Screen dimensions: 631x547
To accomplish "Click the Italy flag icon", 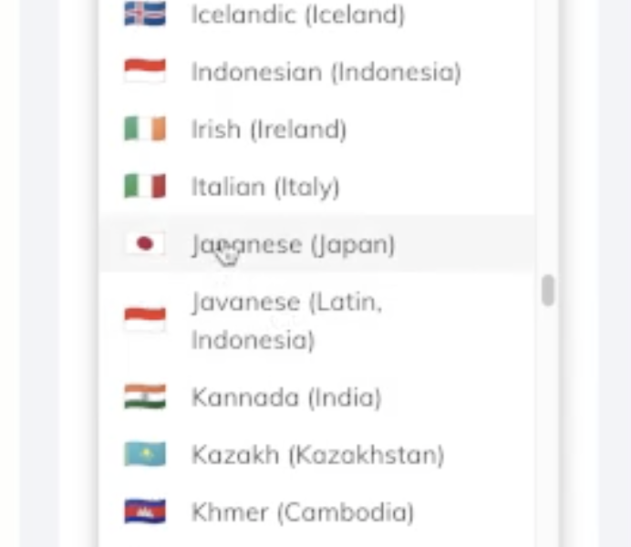I will [x=144, y=187].
